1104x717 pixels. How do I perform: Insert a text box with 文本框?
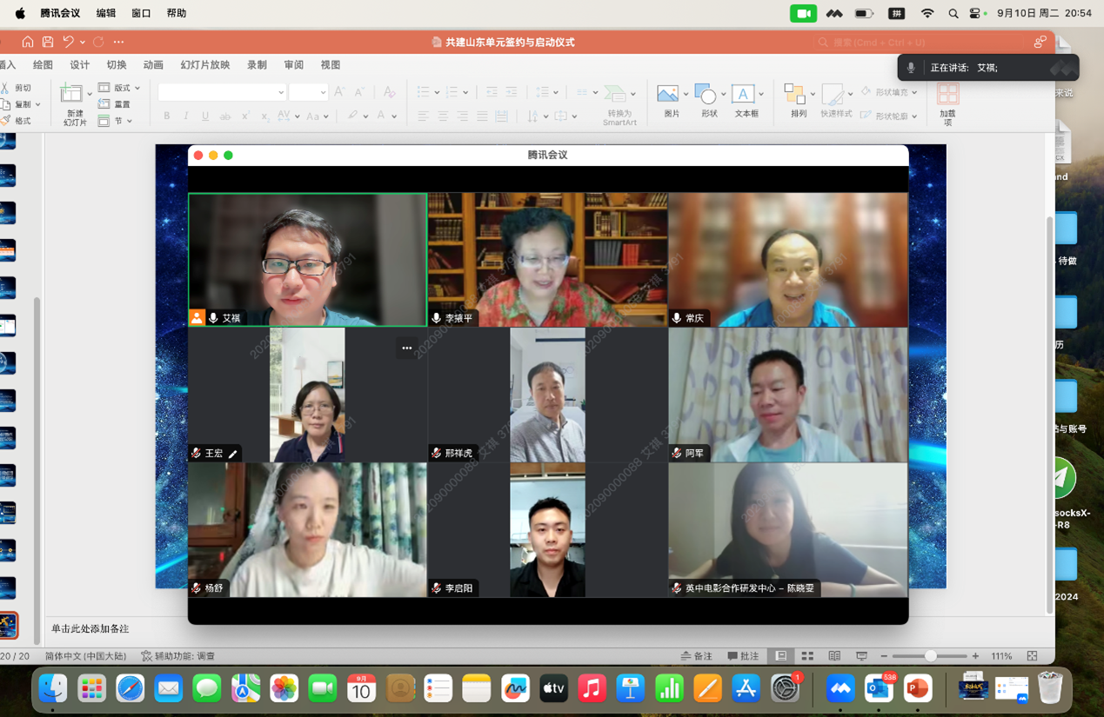744,95
